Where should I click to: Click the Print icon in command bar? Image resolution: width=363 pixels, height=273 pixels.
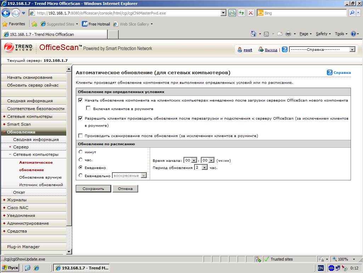[x=288, y=34]
